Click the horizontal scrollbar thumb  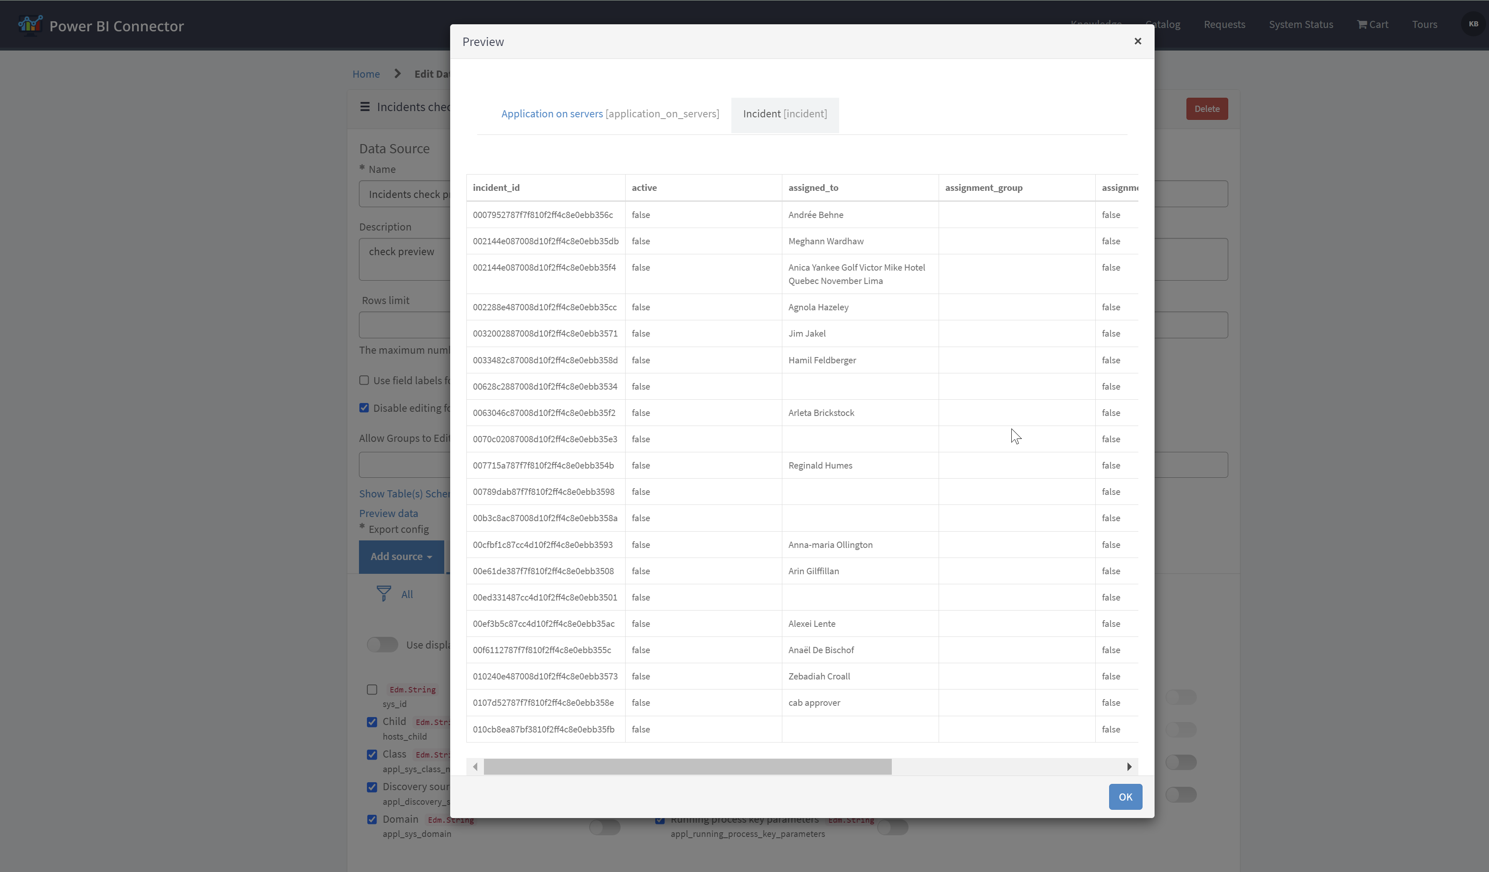point(687,767)
